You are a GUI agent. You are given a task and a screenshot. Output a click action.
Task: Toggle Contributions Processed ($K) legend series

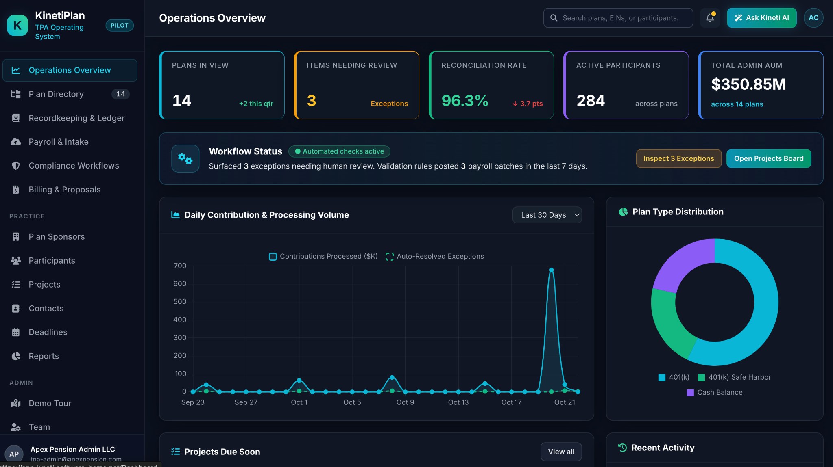pyautogui.click(x=323, y=256)
